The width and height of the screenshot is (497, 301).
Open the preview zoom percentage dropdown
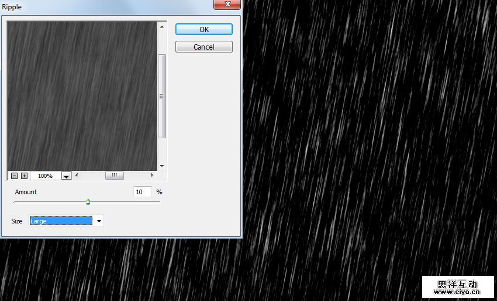coord(66,176)
